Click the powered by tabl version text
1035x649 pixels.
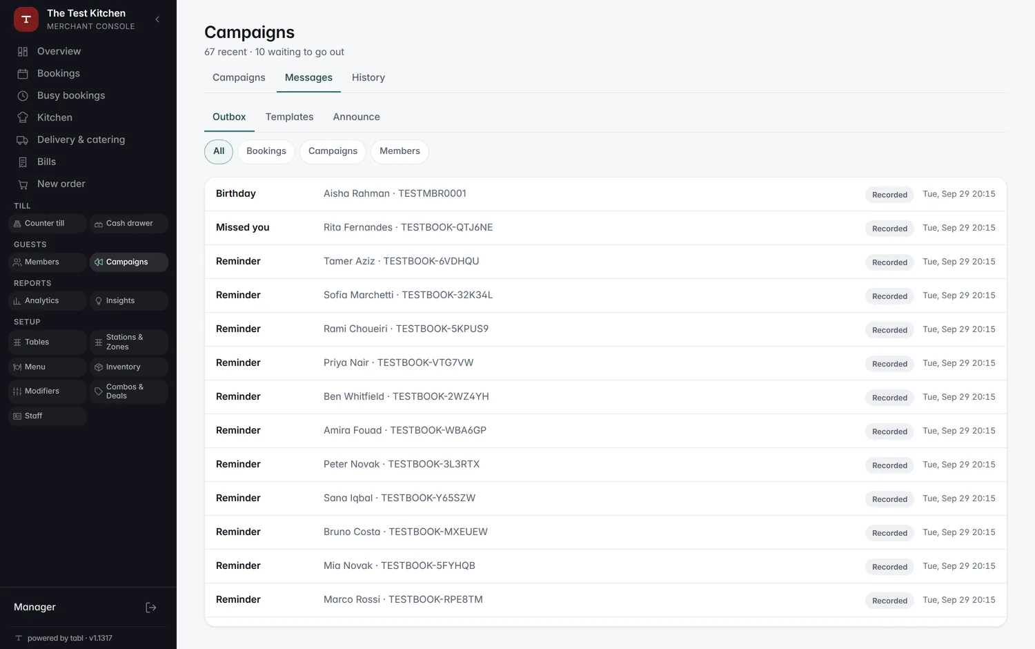70,639
